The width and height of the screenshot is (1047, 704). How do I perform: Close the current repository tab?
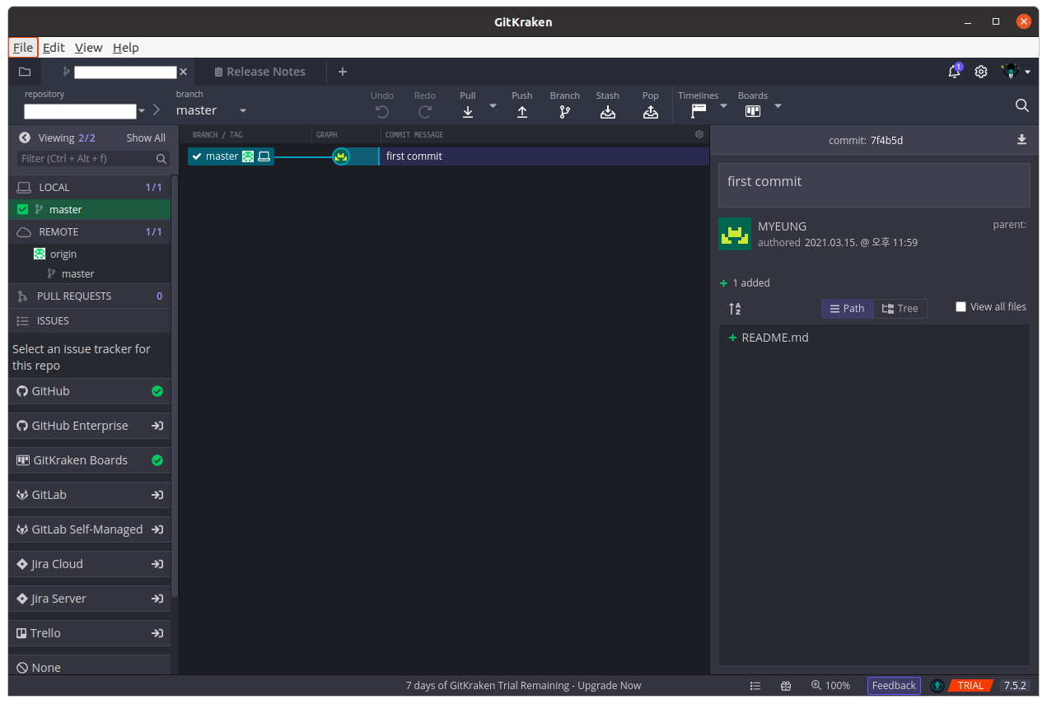[183, 72]
